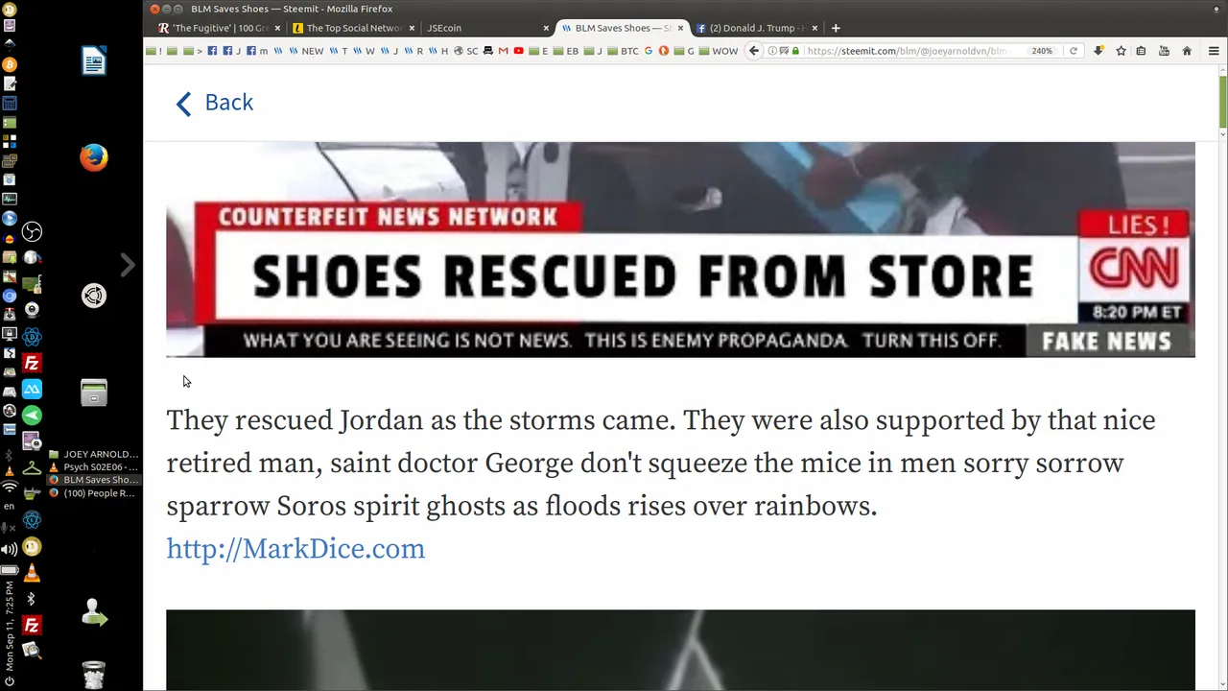The image size is (1228, 691).
Task: Open the Gmail bookmark in toolbar
Action: (503, 51)
